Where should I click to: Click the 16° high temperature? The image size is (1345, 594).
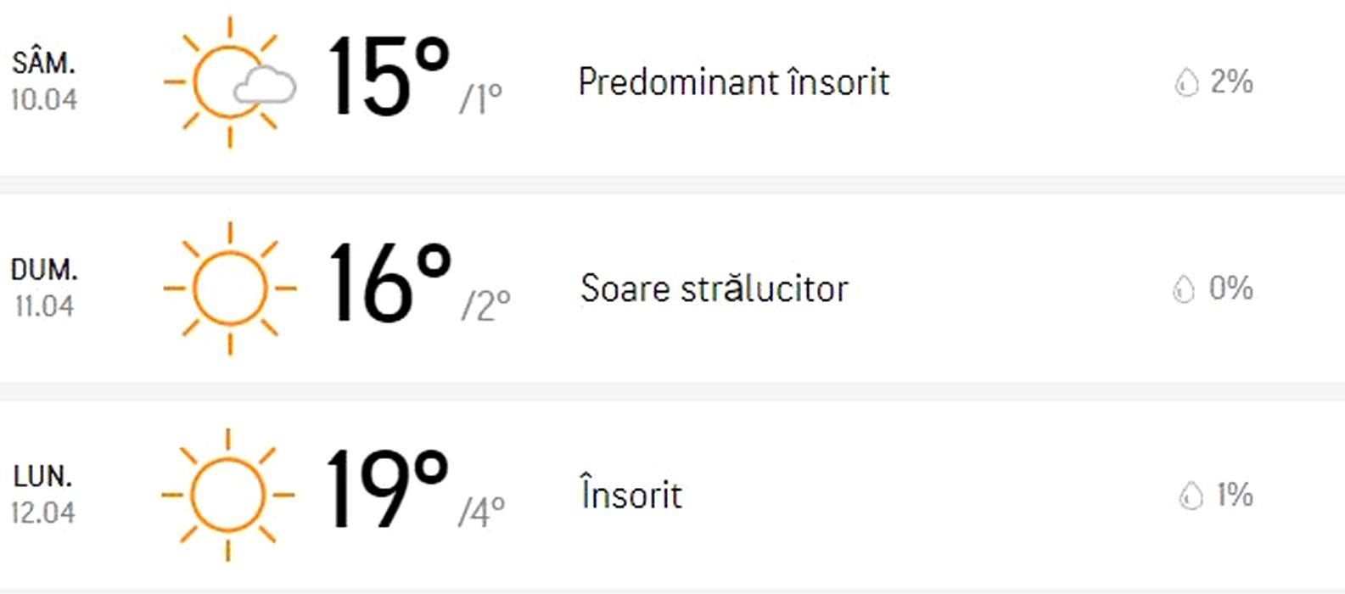click(x=389, y=283)
